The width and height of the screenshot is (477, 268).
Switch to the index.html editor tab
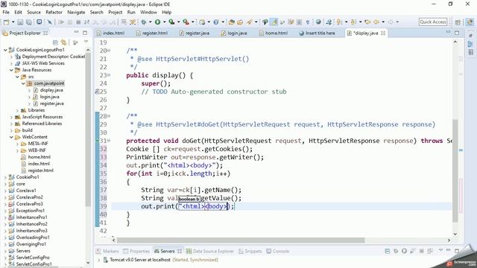110,33
